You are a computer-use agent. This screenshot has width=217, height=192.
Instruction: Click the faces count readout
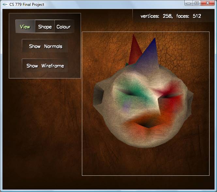(189, 16)
